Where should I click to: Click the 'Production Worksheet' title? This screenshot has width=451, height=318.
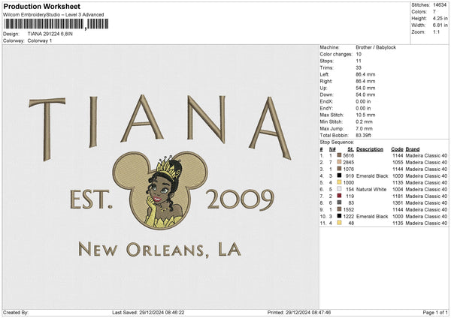click(41, 6)
